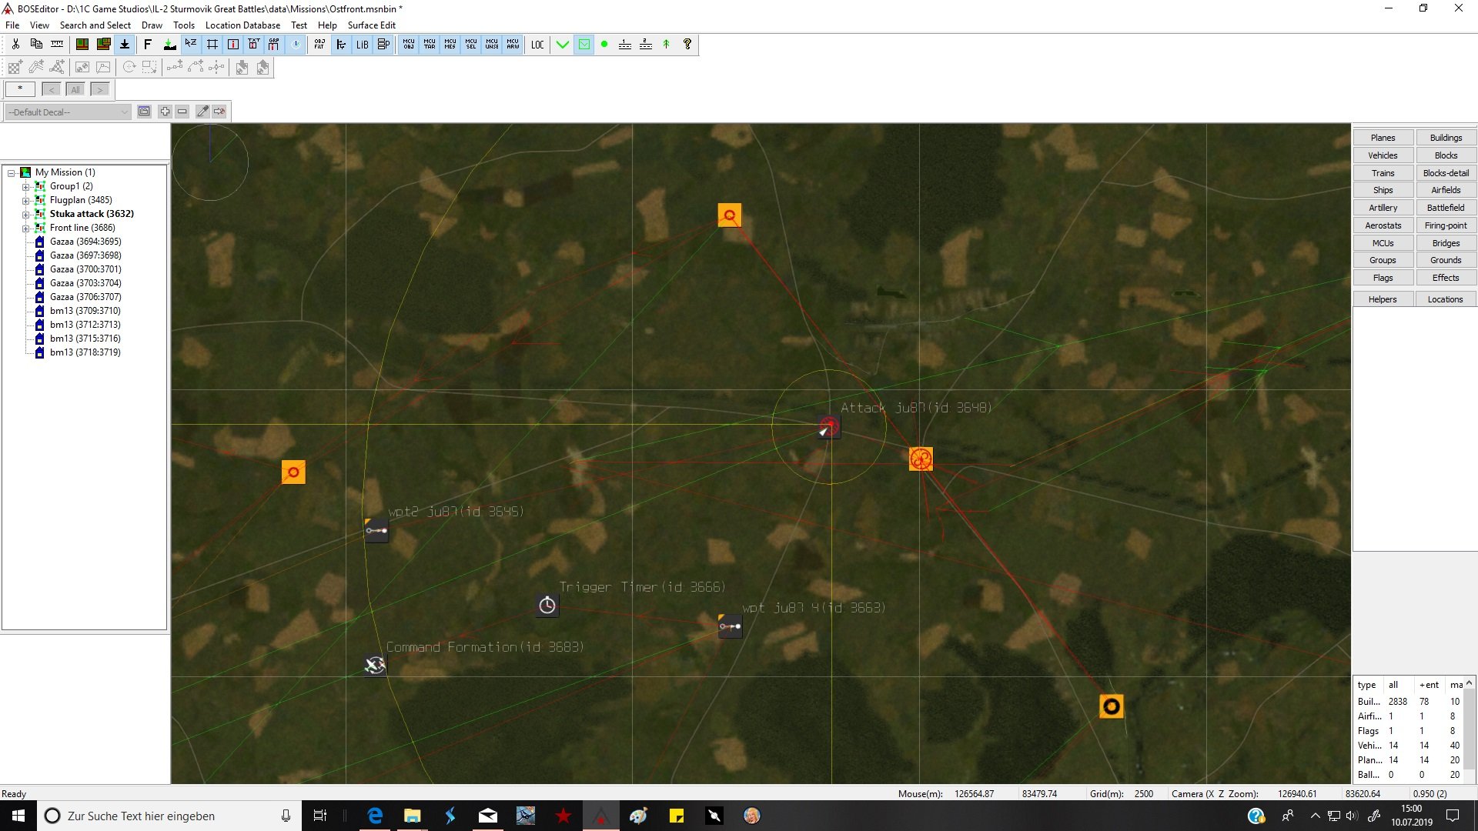The width and height of the screenshot is (1478, 831).
Task: Click the eyedropper decal picker icon
Action: pos(202,112)
